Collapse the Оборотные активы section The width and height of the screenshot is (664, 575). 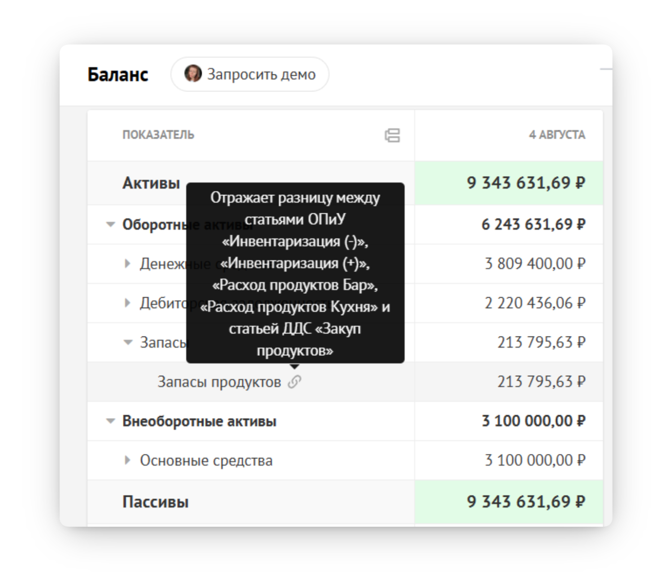111,224
